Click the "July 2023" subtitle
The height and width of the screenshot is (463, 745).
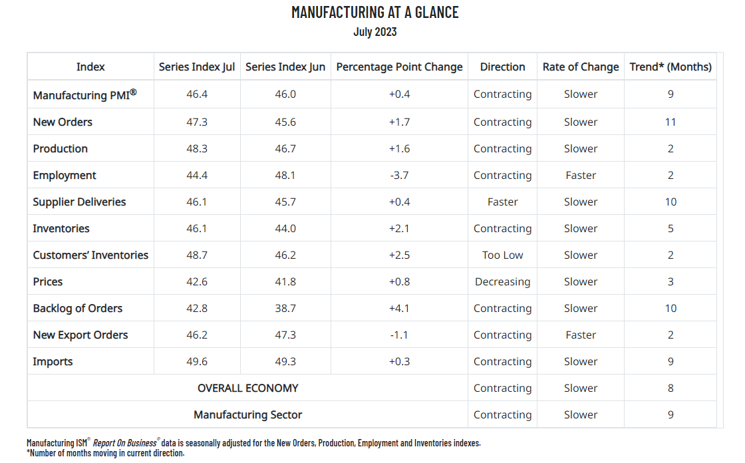coord(375,31)
